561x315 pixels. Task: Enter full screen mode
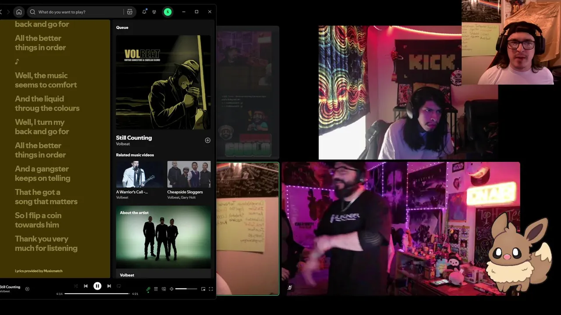click(211, 289)
